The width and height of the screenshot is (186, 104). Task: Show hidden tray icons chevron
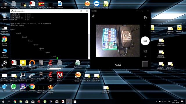(x=157, y=102)
